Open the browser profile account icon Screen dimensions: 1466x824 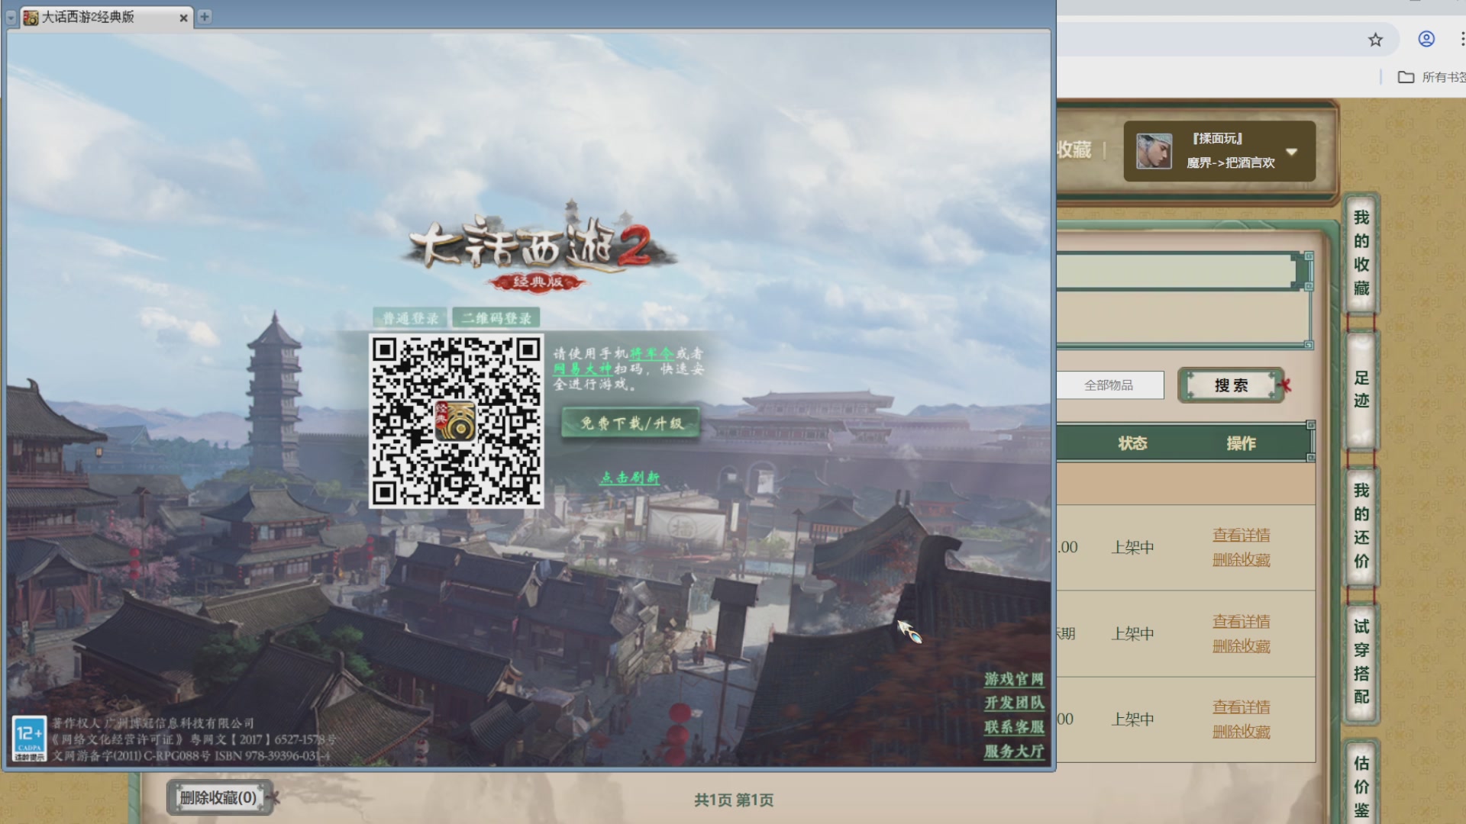click(x=1426, y=39)
